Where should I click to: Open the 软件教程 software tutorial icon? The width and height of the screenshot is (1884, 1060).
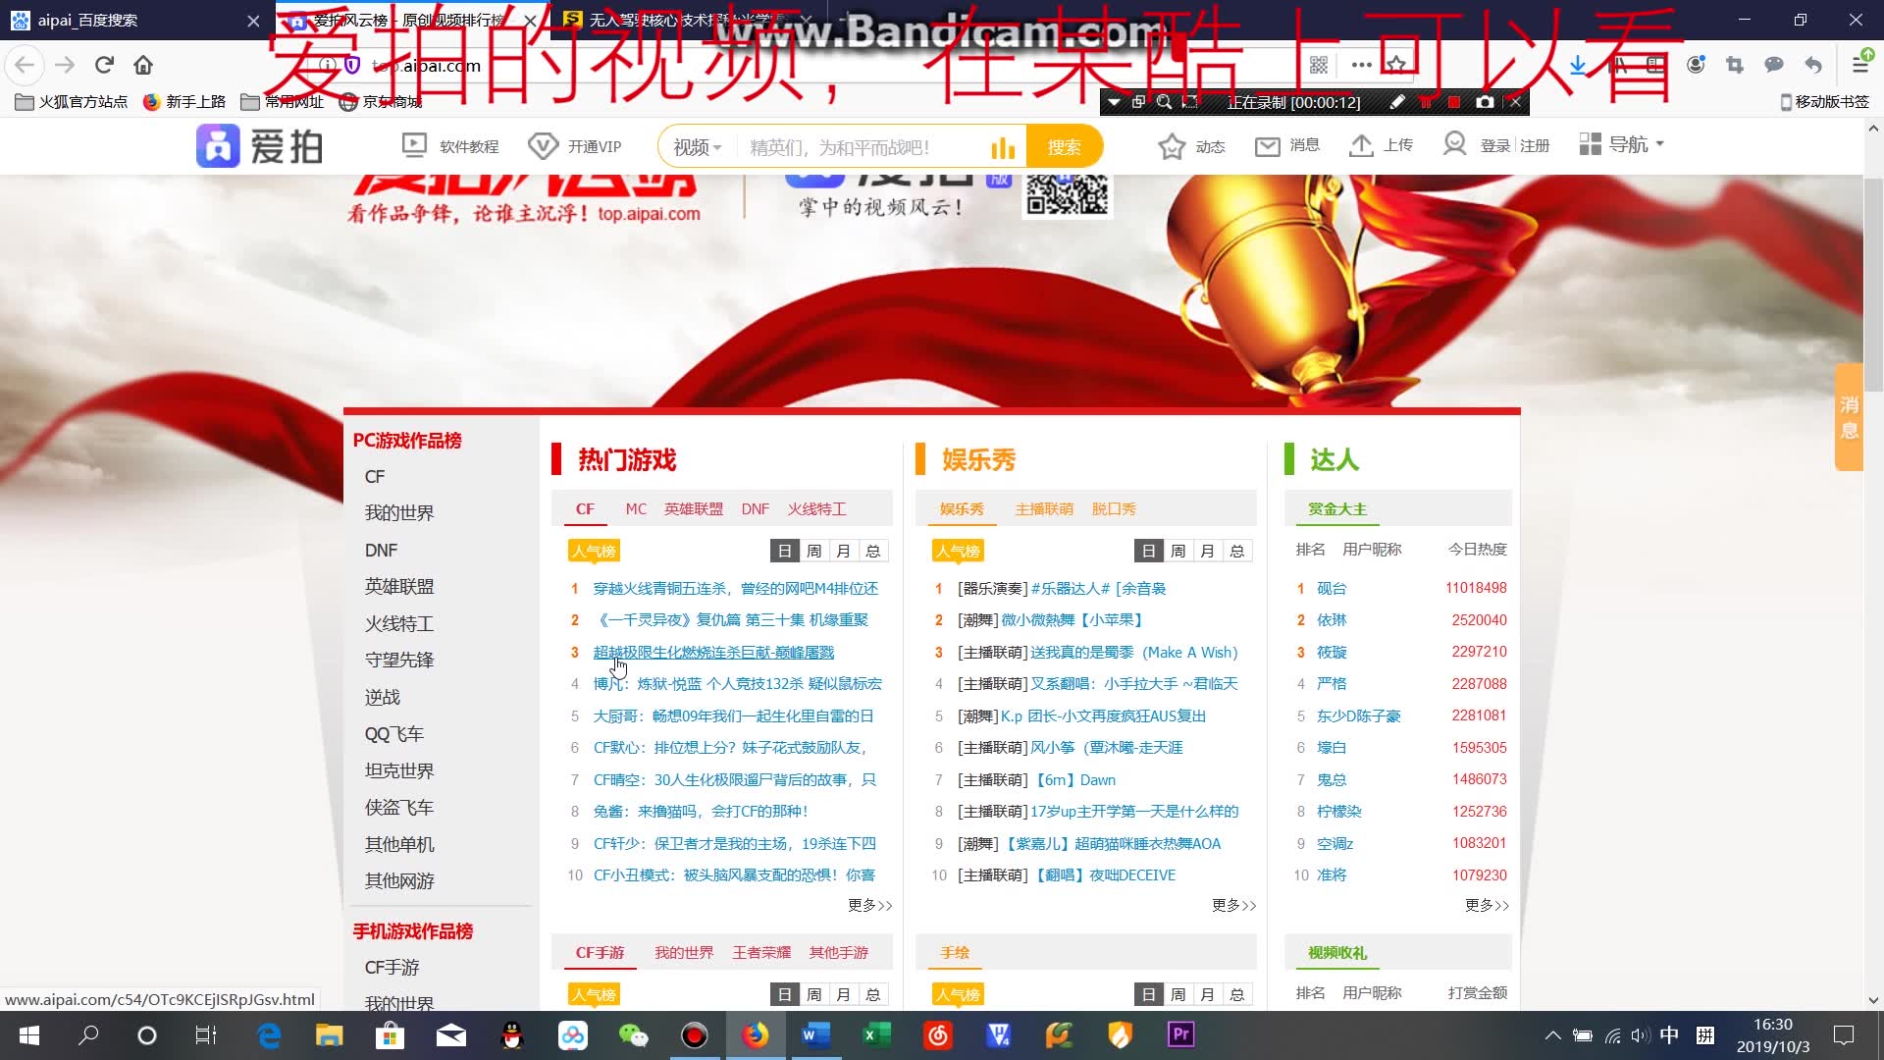click(x=414, y=145)
